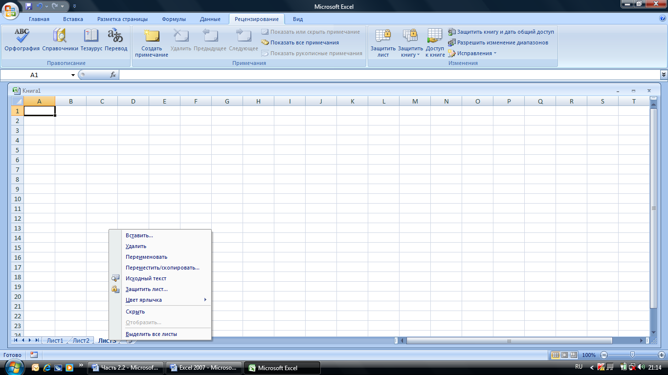Open the Часть 2.2 Word taskbar button
Viewport: 668px width, 375px height.
pos(125,368)
